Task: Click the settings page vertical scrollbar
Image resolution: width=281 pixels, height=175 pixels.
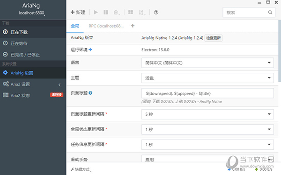Action: 280,51
